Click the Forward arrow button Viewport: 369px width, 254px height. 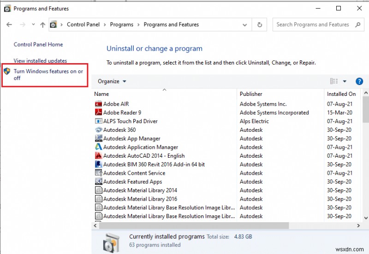(23, 24)
